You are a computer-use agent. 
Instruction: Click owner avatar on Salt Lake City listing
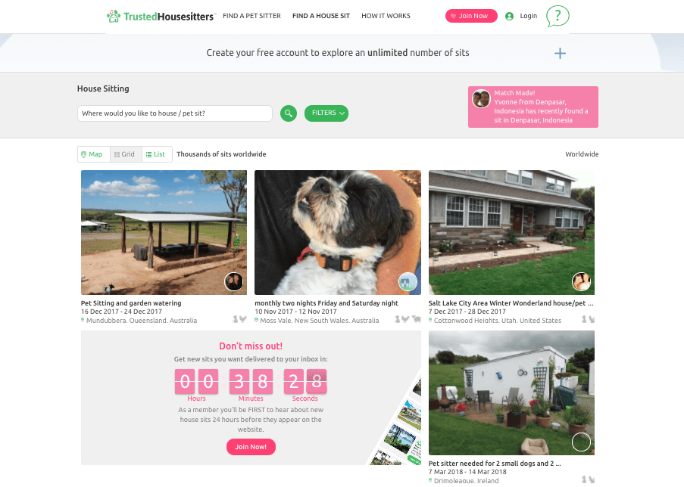click(x=582, y=282)
